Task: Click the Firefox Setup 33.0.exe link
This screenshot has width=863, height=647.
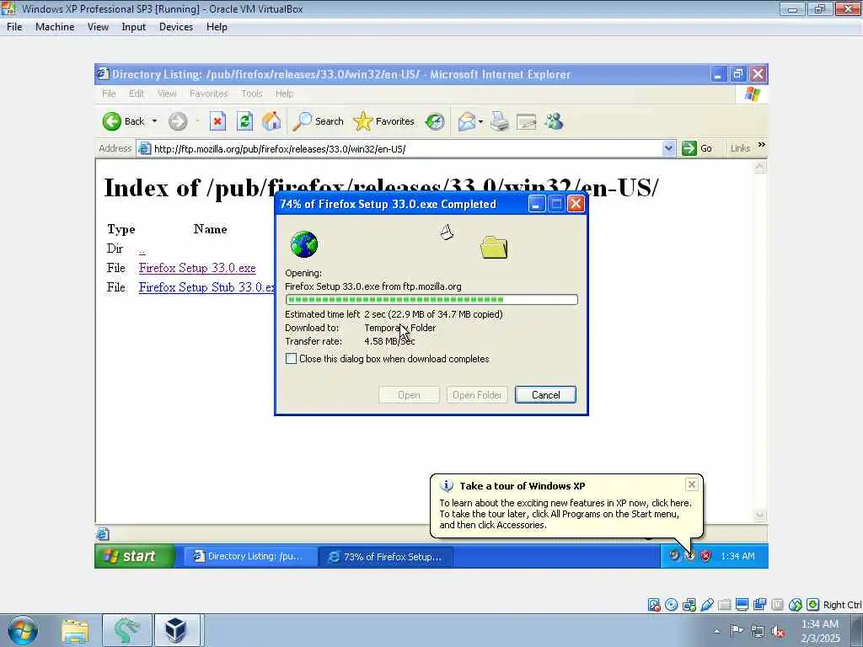Action: pos(197,268)
